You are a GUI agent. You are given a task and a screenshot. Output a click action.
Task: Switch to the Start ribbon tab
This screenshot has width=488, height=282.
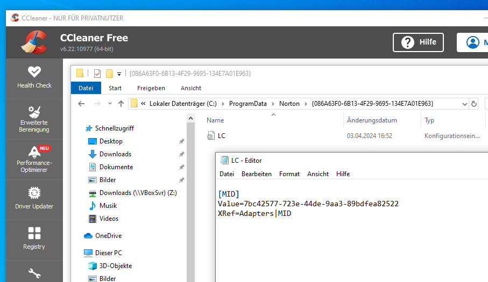(x=115, y=88)
